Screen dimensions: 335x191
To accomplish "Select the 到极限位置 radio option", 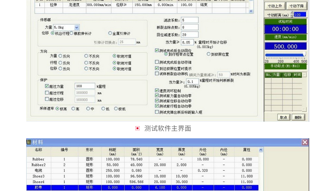I will tap(209, 54).
